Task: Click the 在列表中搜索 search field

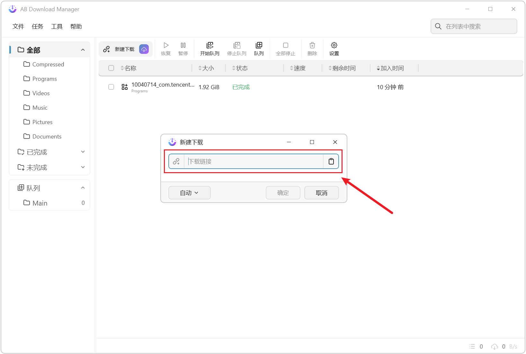Action: (474, 26)
